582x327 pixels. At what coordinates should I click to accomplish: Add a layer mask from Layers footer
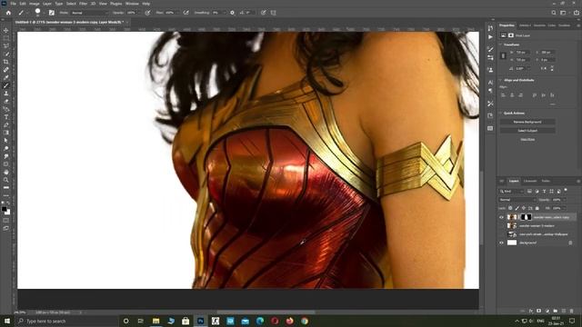(539, 311)
